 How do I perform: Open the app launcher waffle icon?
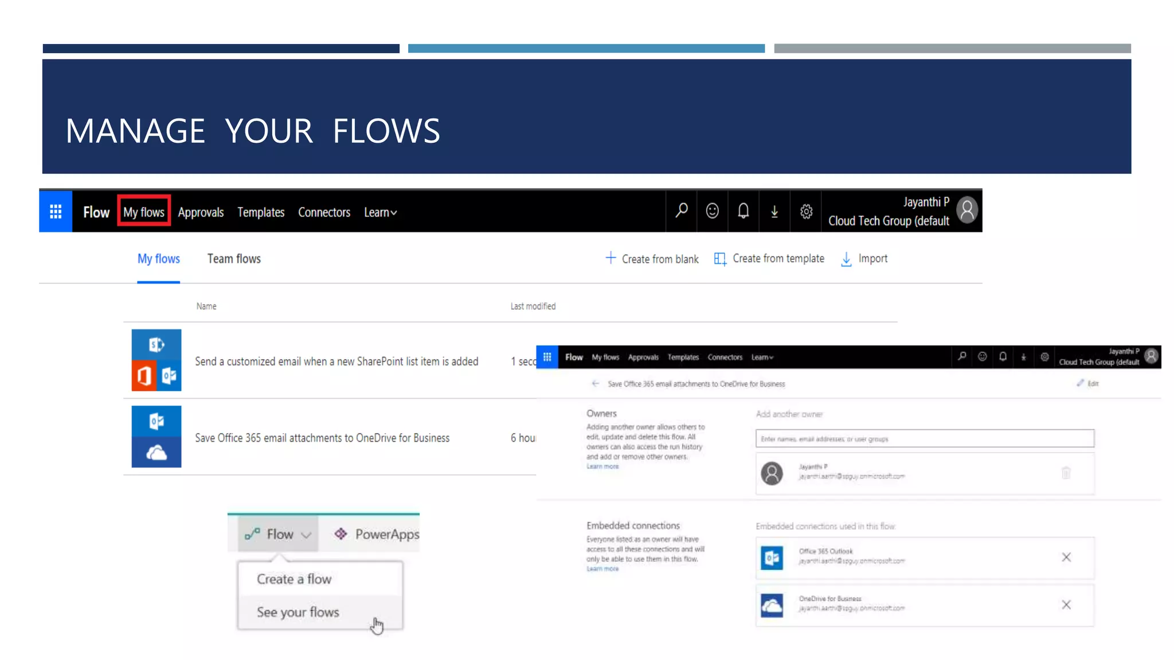point(56,212)
